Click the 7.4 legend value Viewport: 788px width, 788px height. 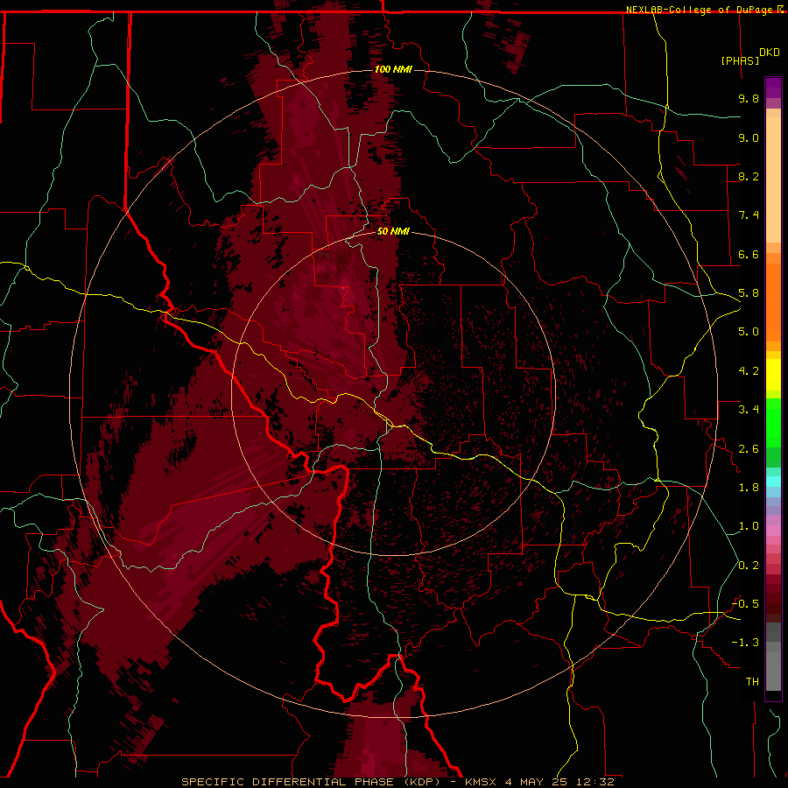pyautogui.click(x=749, y=215)
